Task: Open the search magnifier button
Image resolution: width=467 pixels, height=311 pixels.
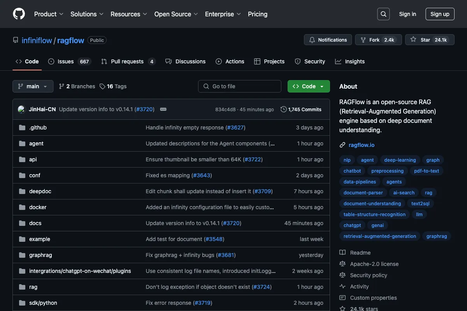Action: click(383, 14)
